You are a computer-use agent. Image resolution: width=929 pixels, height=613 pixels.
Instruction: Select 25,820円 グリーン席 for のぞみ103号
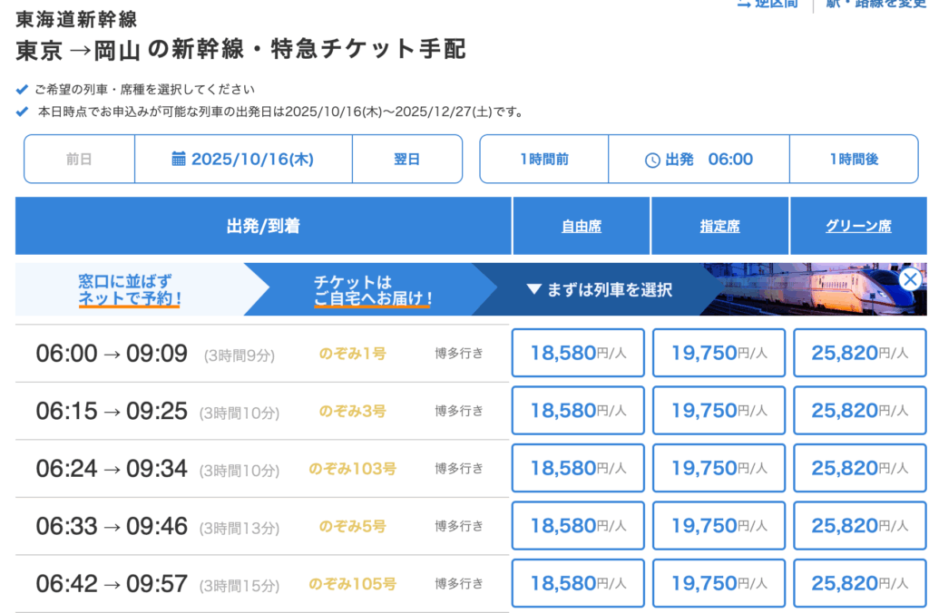[x=859, y=468]
